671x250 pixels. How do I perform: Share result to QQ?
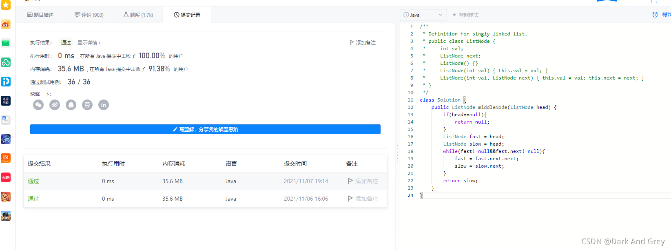[71, 105]
